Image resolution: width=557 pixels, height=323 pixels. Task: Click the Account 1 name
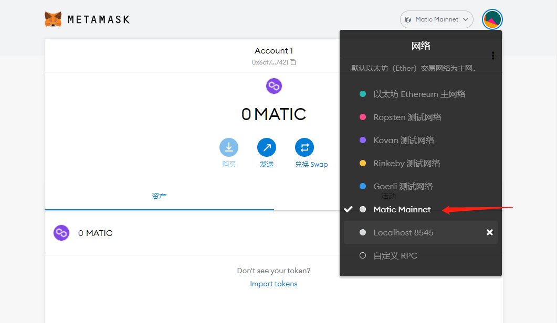[x=274, y=51]
